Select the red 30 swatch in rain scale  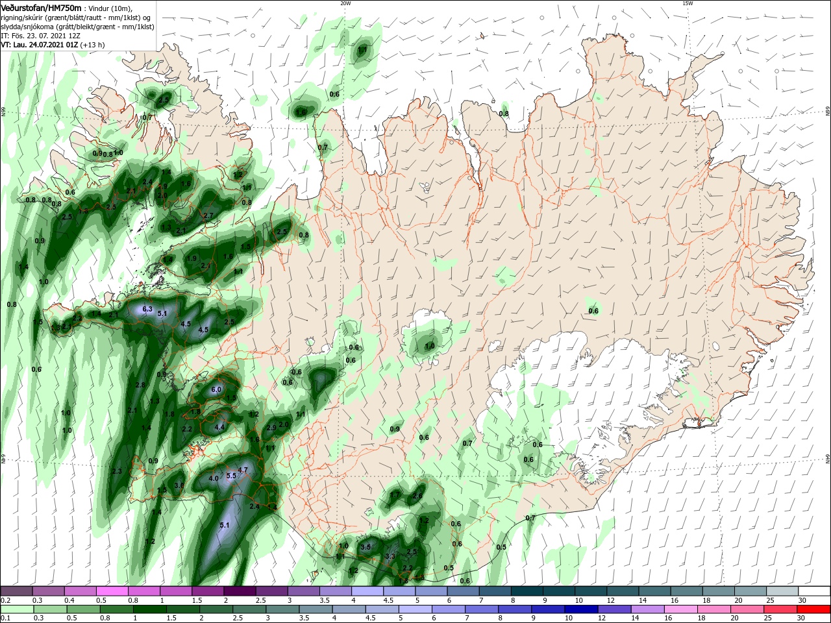814,609
